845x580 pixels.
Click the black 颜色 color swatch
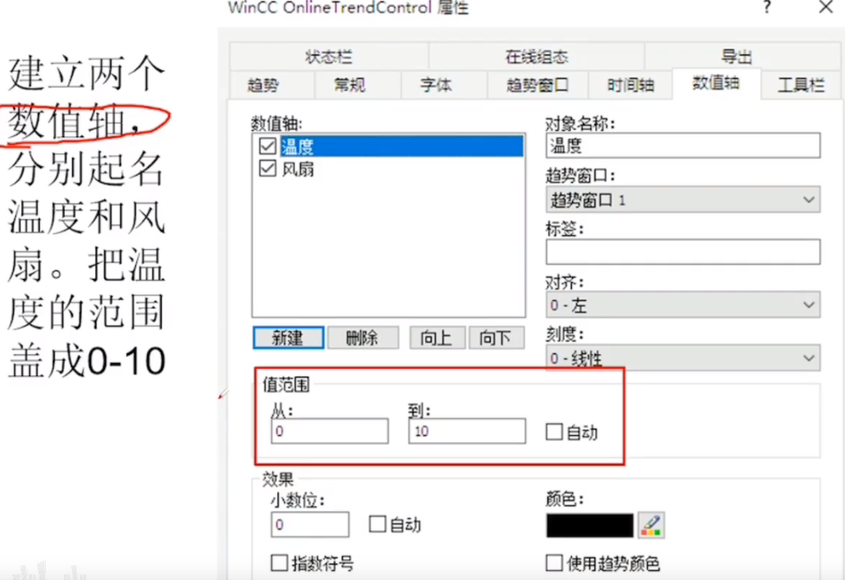pyautogui.click(x=589, y=525)
